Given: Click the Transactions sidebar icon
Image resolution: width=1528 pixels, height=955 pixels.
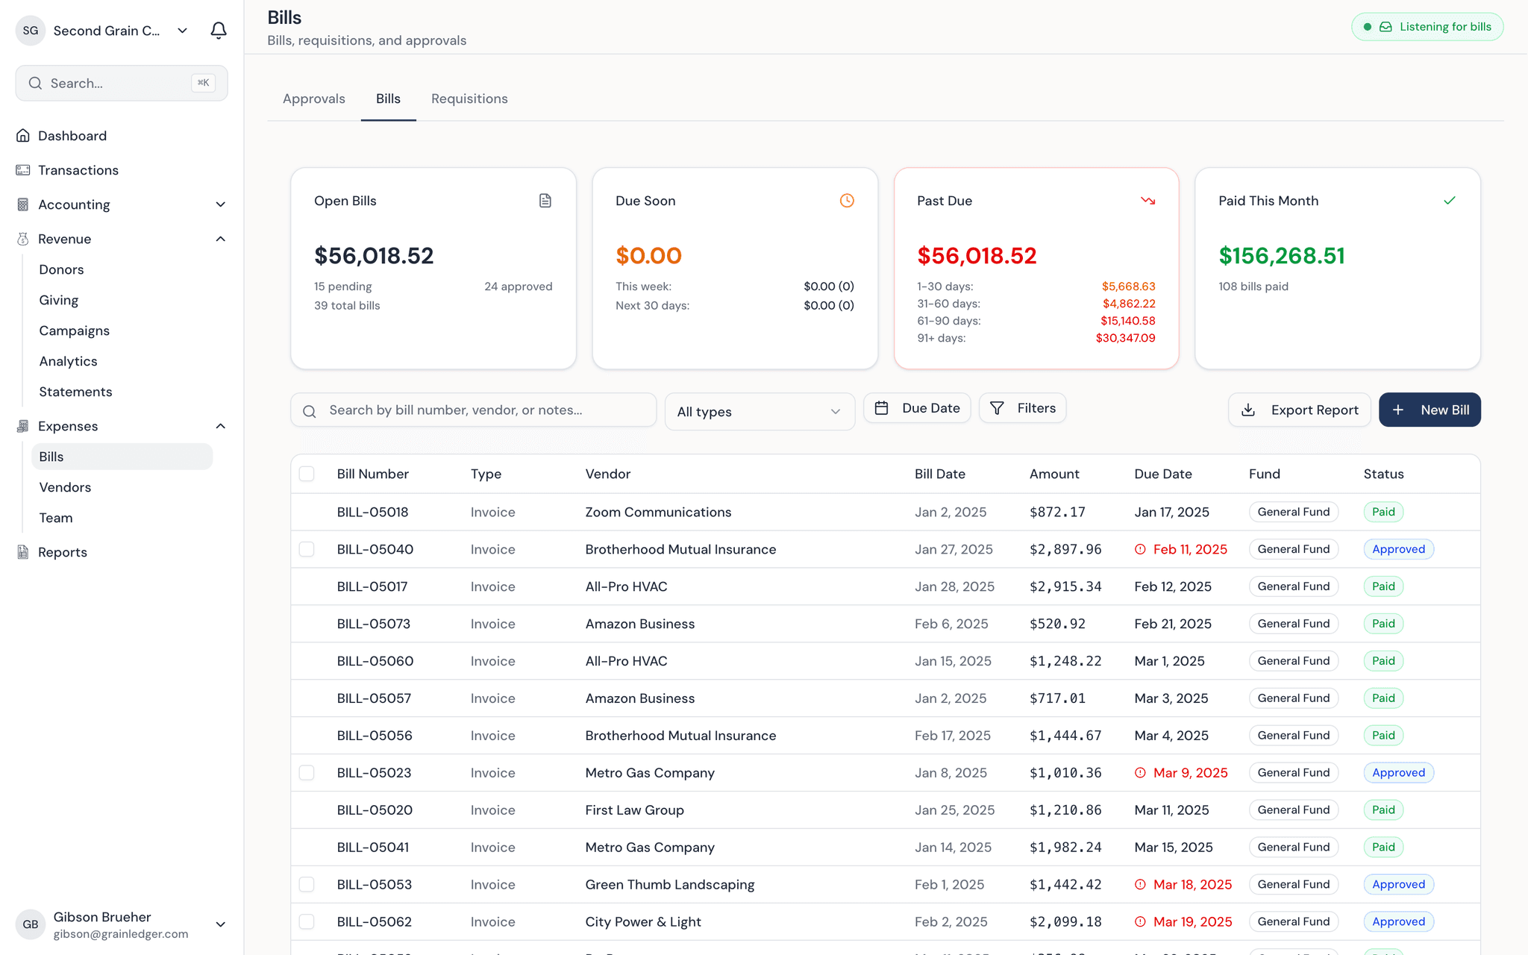Looking at the screenshot, I should 23,170.
